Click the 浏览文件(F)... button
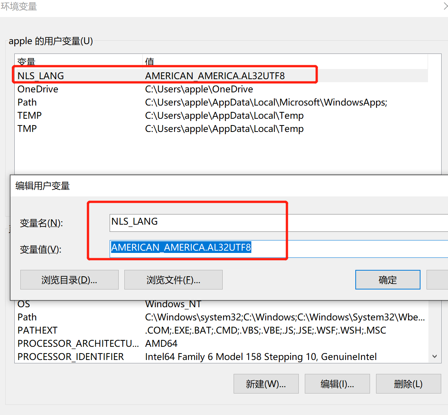This screenshot has height=415, width=448. point(173,280)
